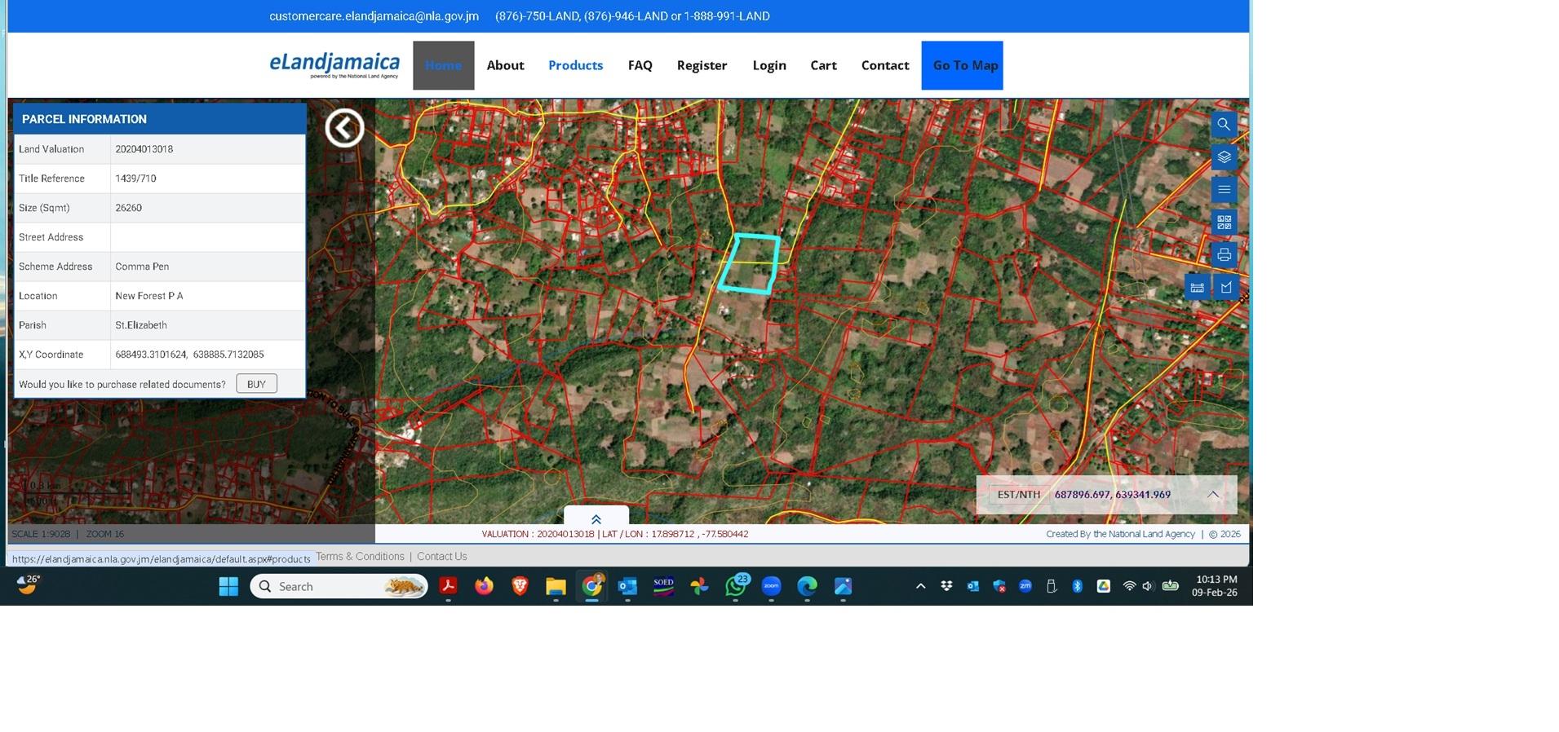Show hidden system tray icons
The height and width of the screenshot is (732, 1559).
[920, 586]
